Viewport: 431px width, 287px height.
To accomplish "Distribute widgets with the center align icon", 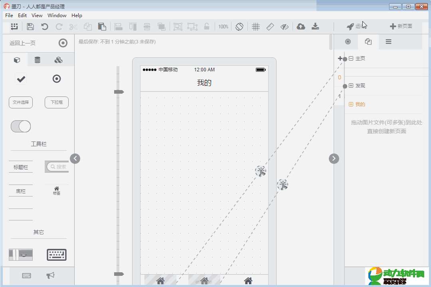I will 147,27.
